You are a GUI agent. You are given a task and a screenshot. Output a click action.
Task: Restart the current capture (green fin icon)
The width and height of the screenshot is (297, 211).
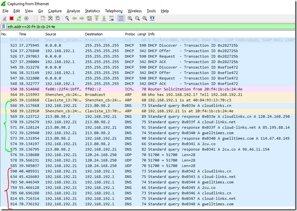tap(19, 18)
